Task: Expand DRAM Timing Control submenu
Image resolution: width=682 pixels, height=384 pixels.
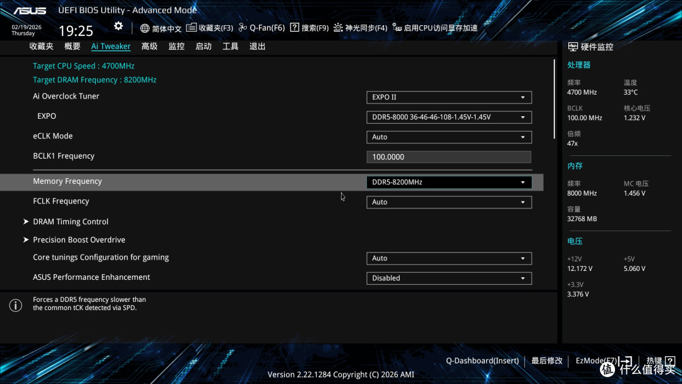Action: [71, 221]
